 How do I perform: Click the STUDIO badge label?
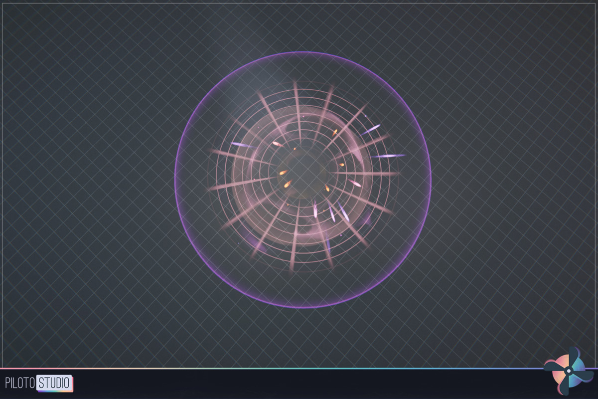click(53, 383)
